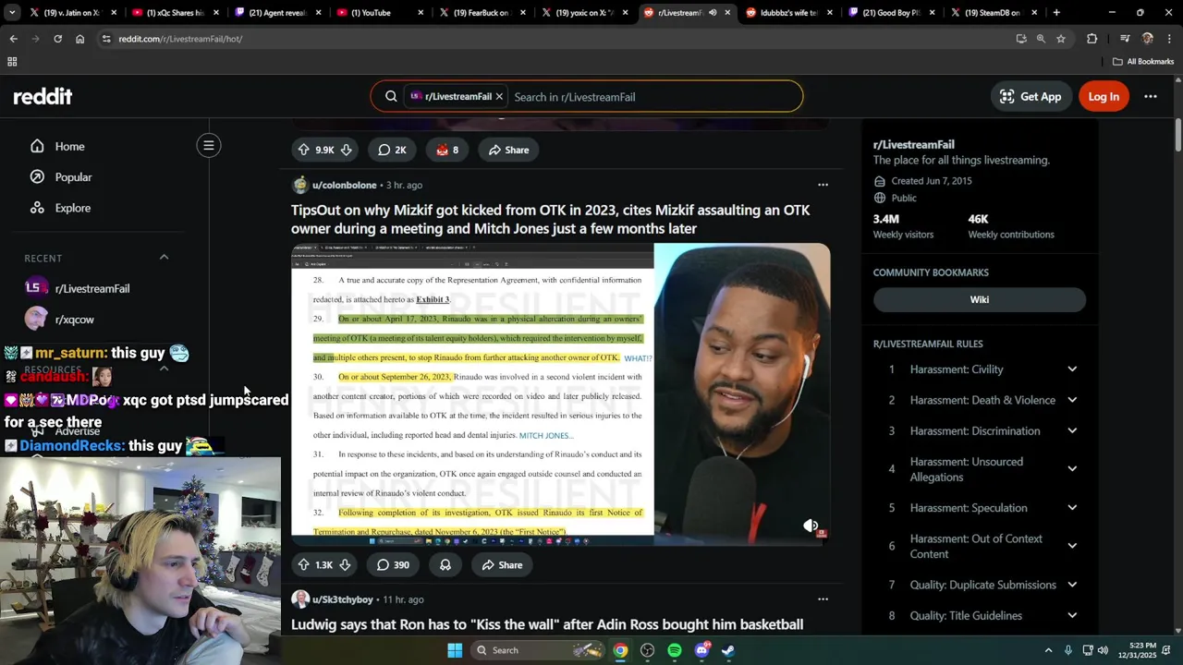Viewport: 1183px width, 665px height.
Task: Click the reddit logo
Action: click(43, 96)
